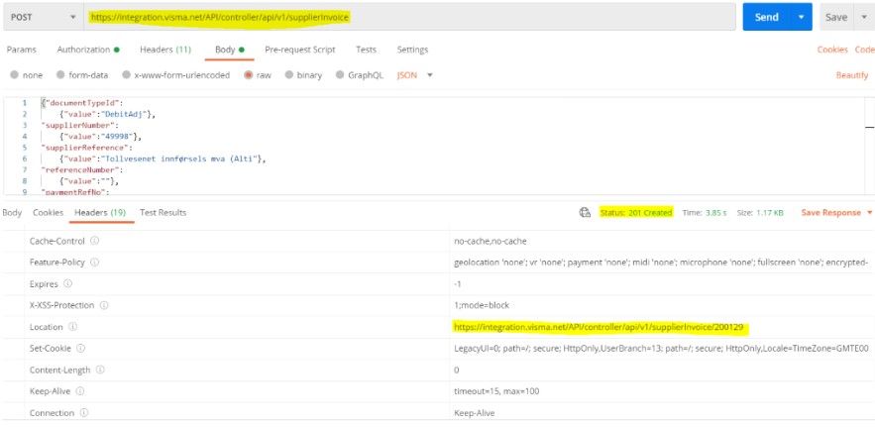Open the request Settings tab
Viewport: 875px width, 427px height.
412,50
